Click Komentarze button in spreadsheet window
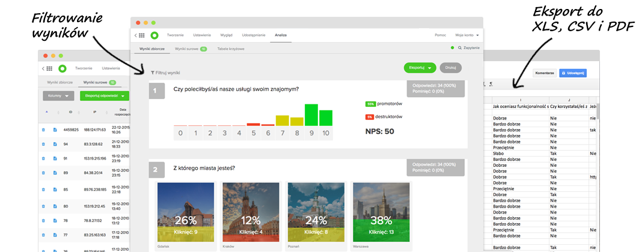The image size is (639, 252). pyautogui.click(x=544, y=73)
